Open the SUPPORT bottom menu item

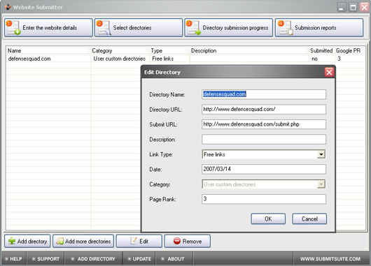point(45,259)
